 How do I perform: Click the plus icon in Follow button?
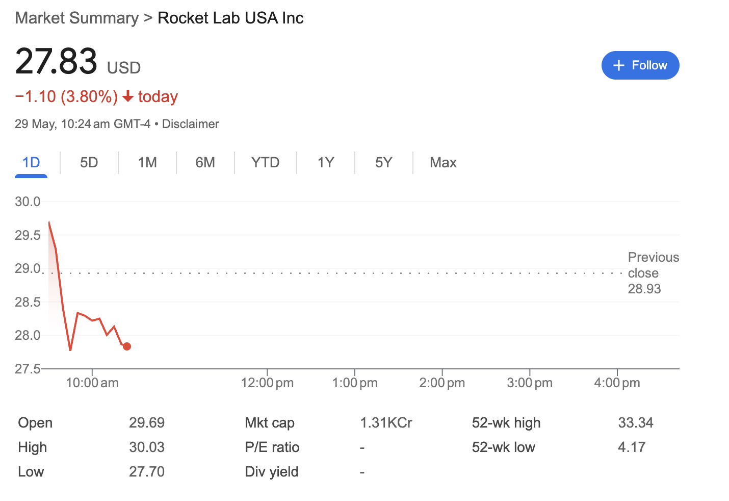click(x=618, y=65)
